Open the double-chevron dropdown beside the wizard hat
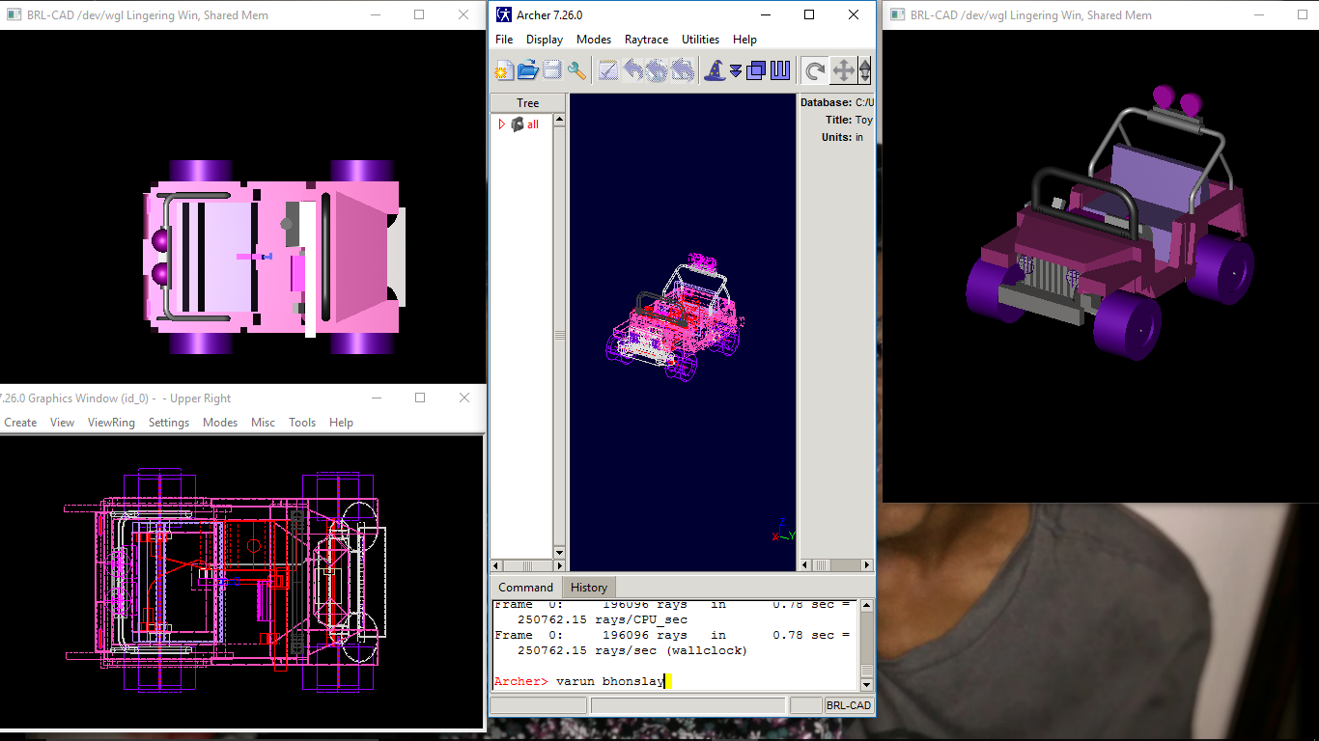The width and height of the screenshot is (1319, 741). [736, 71]
